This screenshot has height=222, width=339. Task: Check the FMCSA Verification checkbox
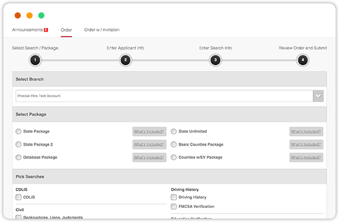point(174,206)
